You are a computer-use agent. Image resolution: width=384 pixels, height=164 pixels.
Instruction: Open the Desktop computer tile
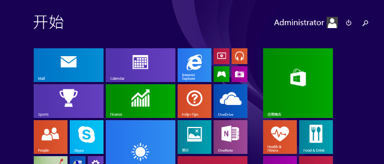click(x=78, y=160)
